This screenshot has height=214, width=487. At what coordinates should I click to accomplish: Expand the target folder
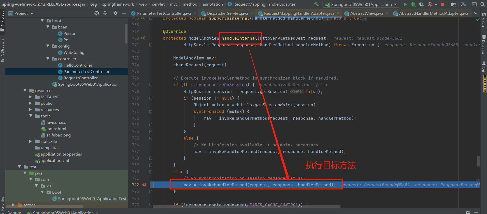pyautogui.click(x=13, y=205)
